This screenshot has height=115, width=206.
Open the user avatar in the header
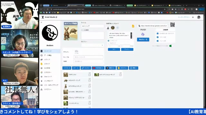coord(199,17)
